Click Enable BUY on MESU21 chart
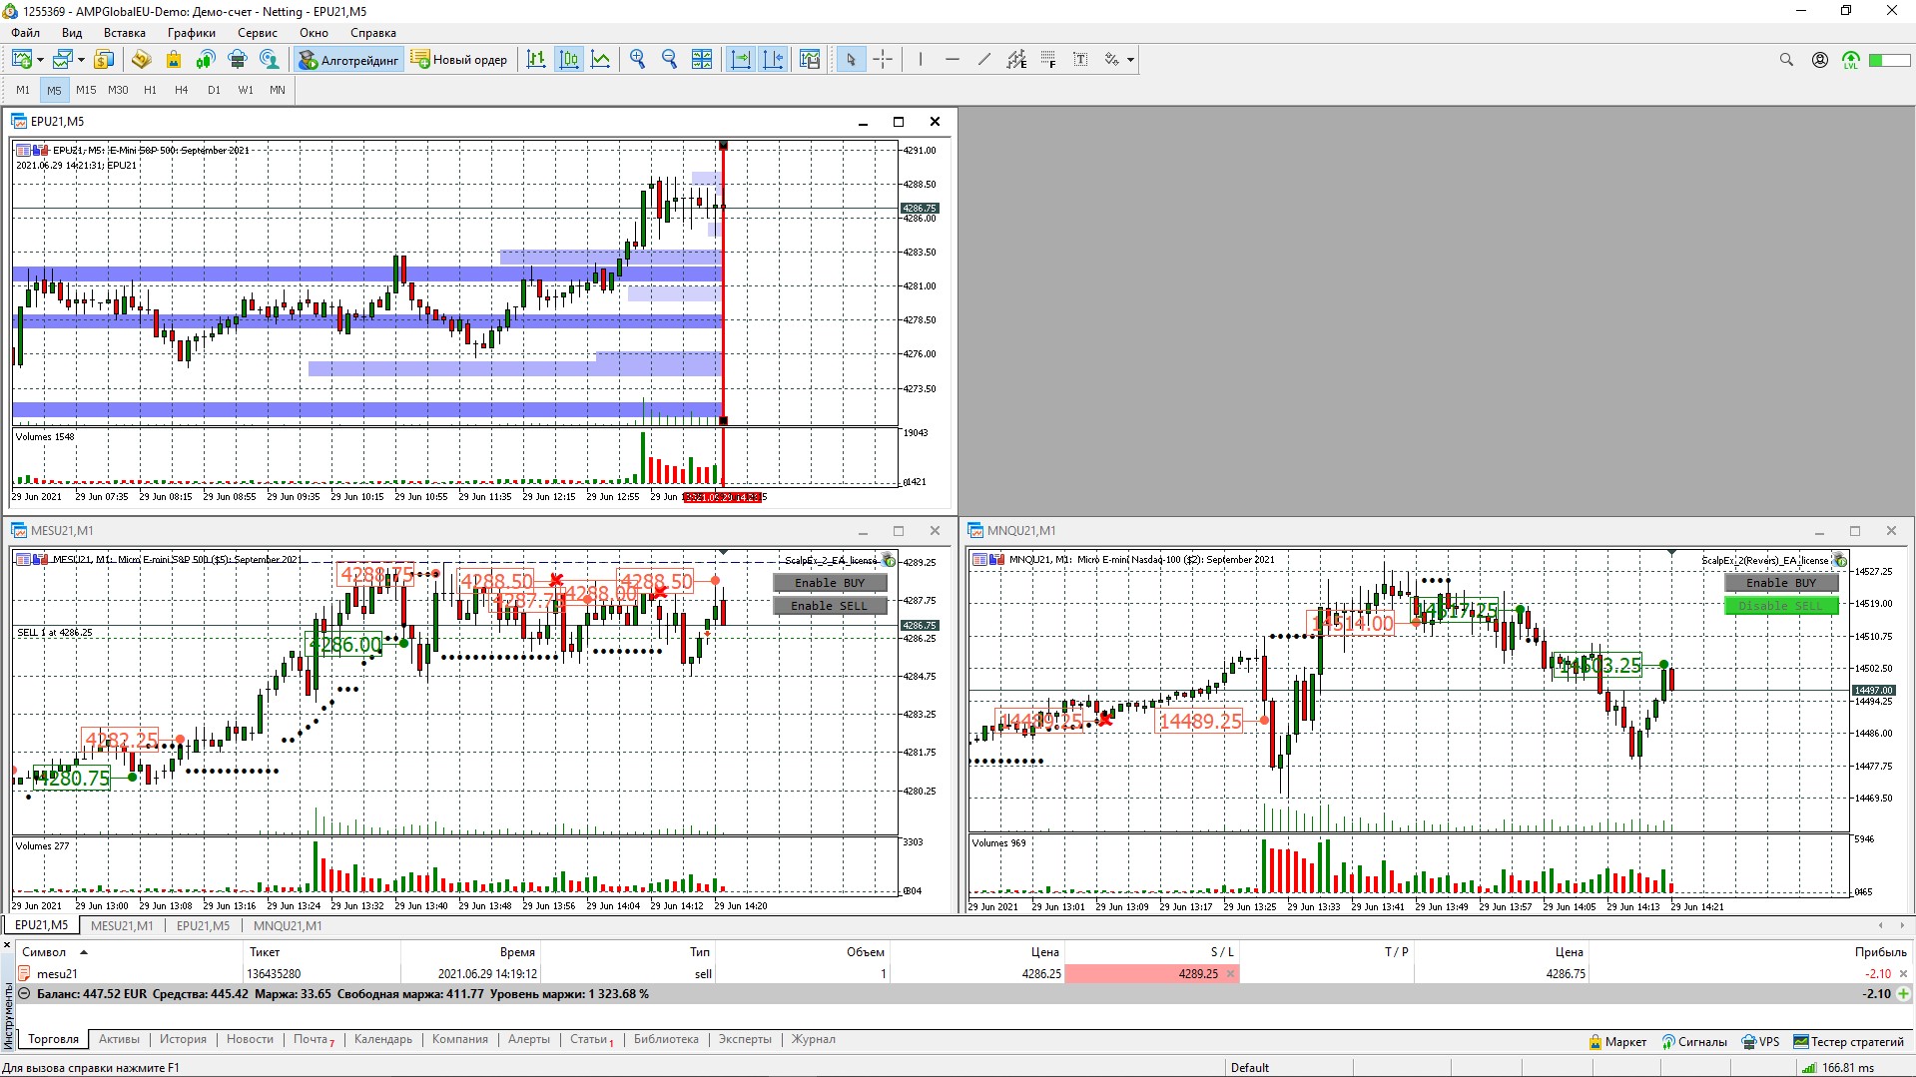 pos(830,583)
